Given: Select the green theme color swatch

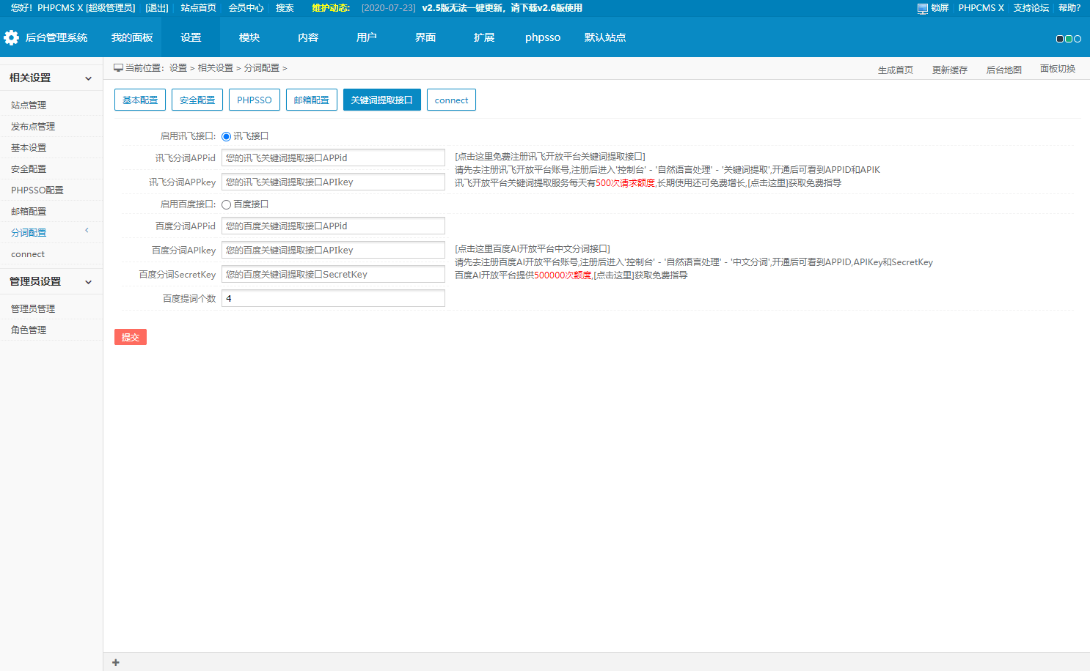Looking at the screenshot, I should (1069, 37).
